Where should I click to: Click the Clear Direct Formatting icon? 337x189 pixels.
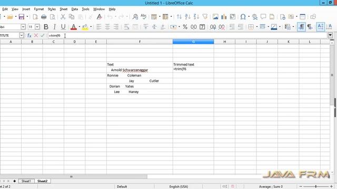click(x=99, y=17)
